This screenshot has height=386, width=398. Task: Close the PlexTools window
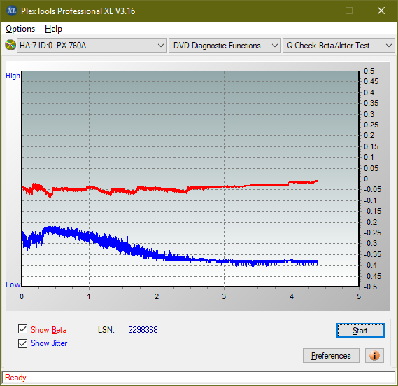point(381,11)
